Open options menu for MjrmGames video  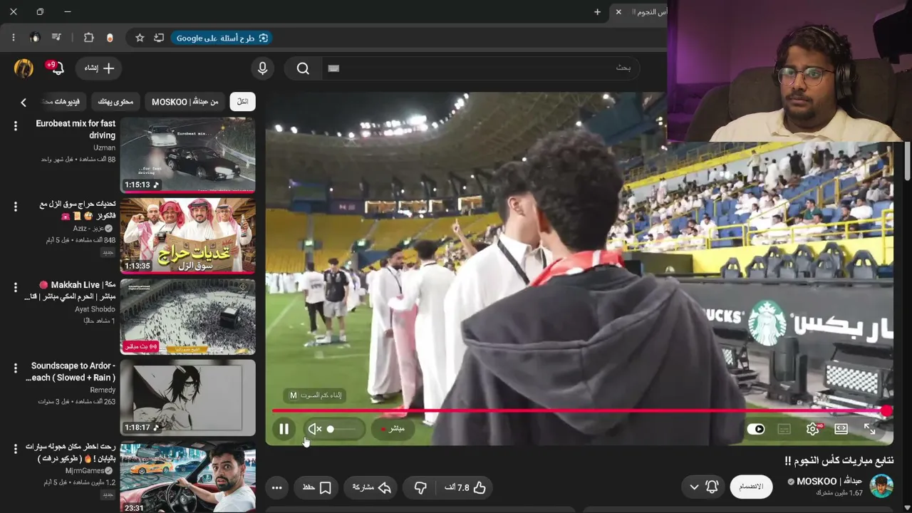point(15,449)
